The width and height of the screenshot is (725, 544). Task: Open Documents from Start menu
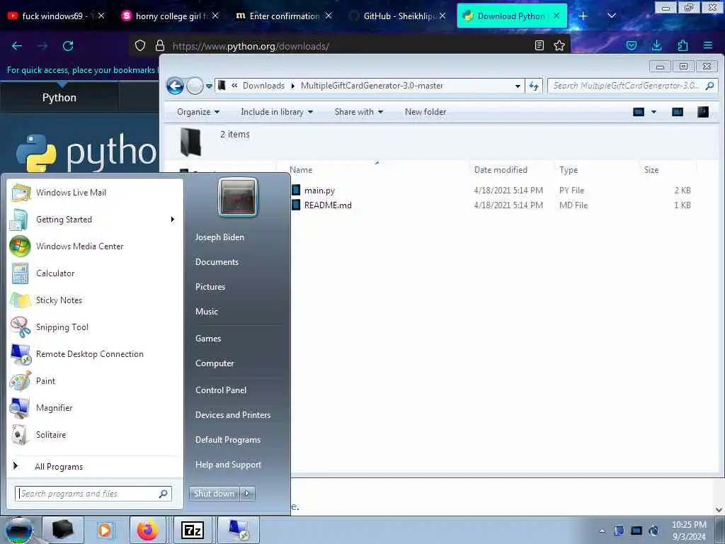[x=217, y=262]
